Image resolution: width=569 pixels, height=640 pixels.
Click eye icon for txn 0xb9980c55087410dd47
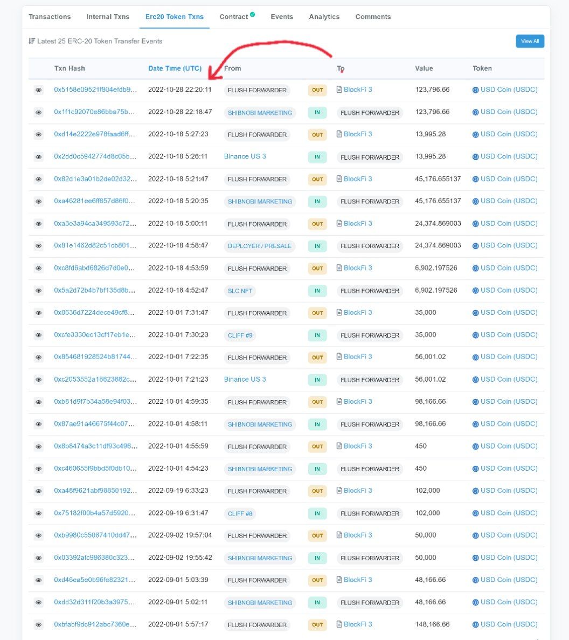coord(39,535)
